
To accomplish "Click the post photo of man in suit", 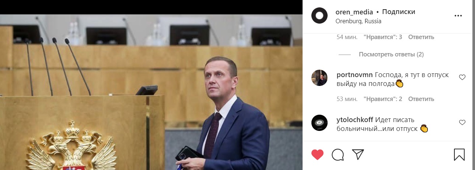I will (151, 92).
